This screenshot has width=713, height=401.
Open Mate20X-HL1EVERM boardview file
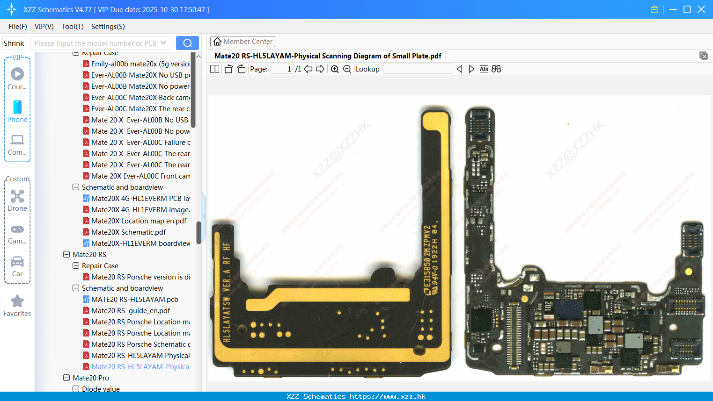140,243
